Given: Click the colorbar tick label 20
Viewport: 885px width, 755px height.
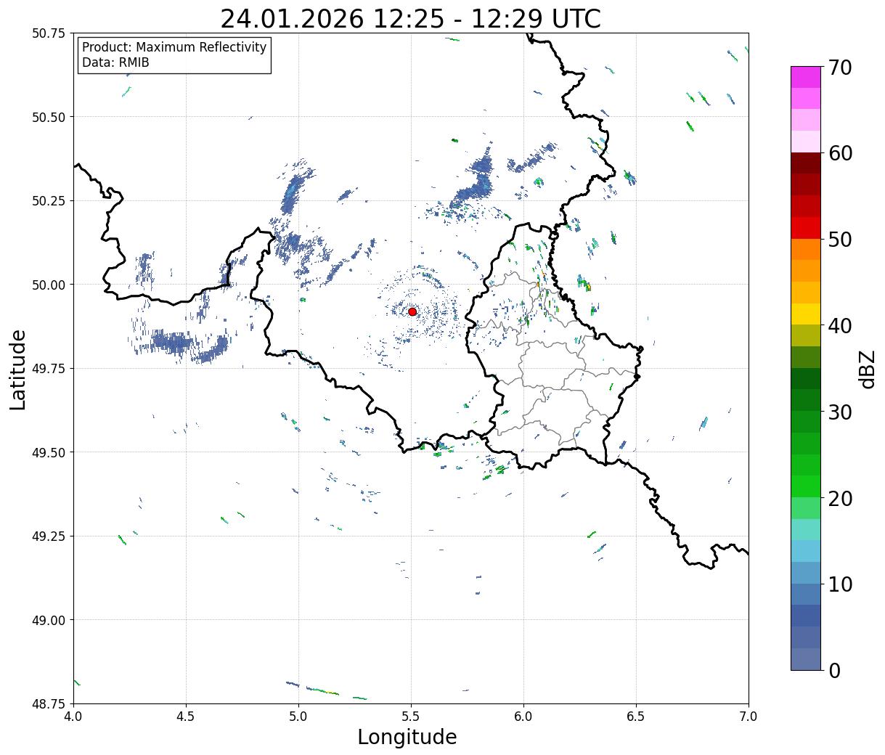Looking at the screenshot, I should [x=839, y=498].
